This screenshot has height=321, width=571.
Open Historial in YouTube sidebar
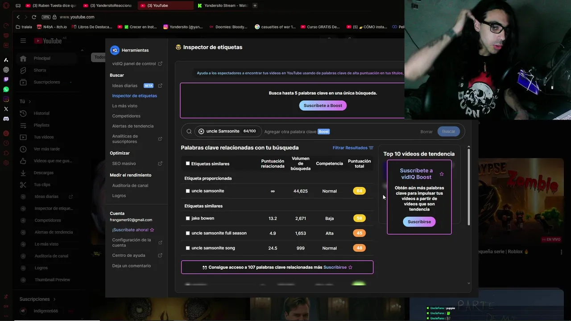[41, 113]
